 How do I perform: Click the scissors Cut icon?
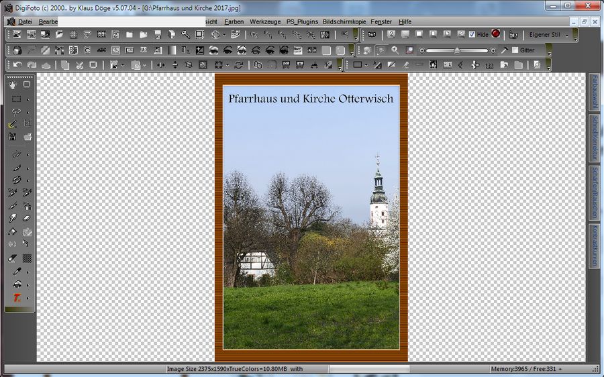[x=79, y=65]
